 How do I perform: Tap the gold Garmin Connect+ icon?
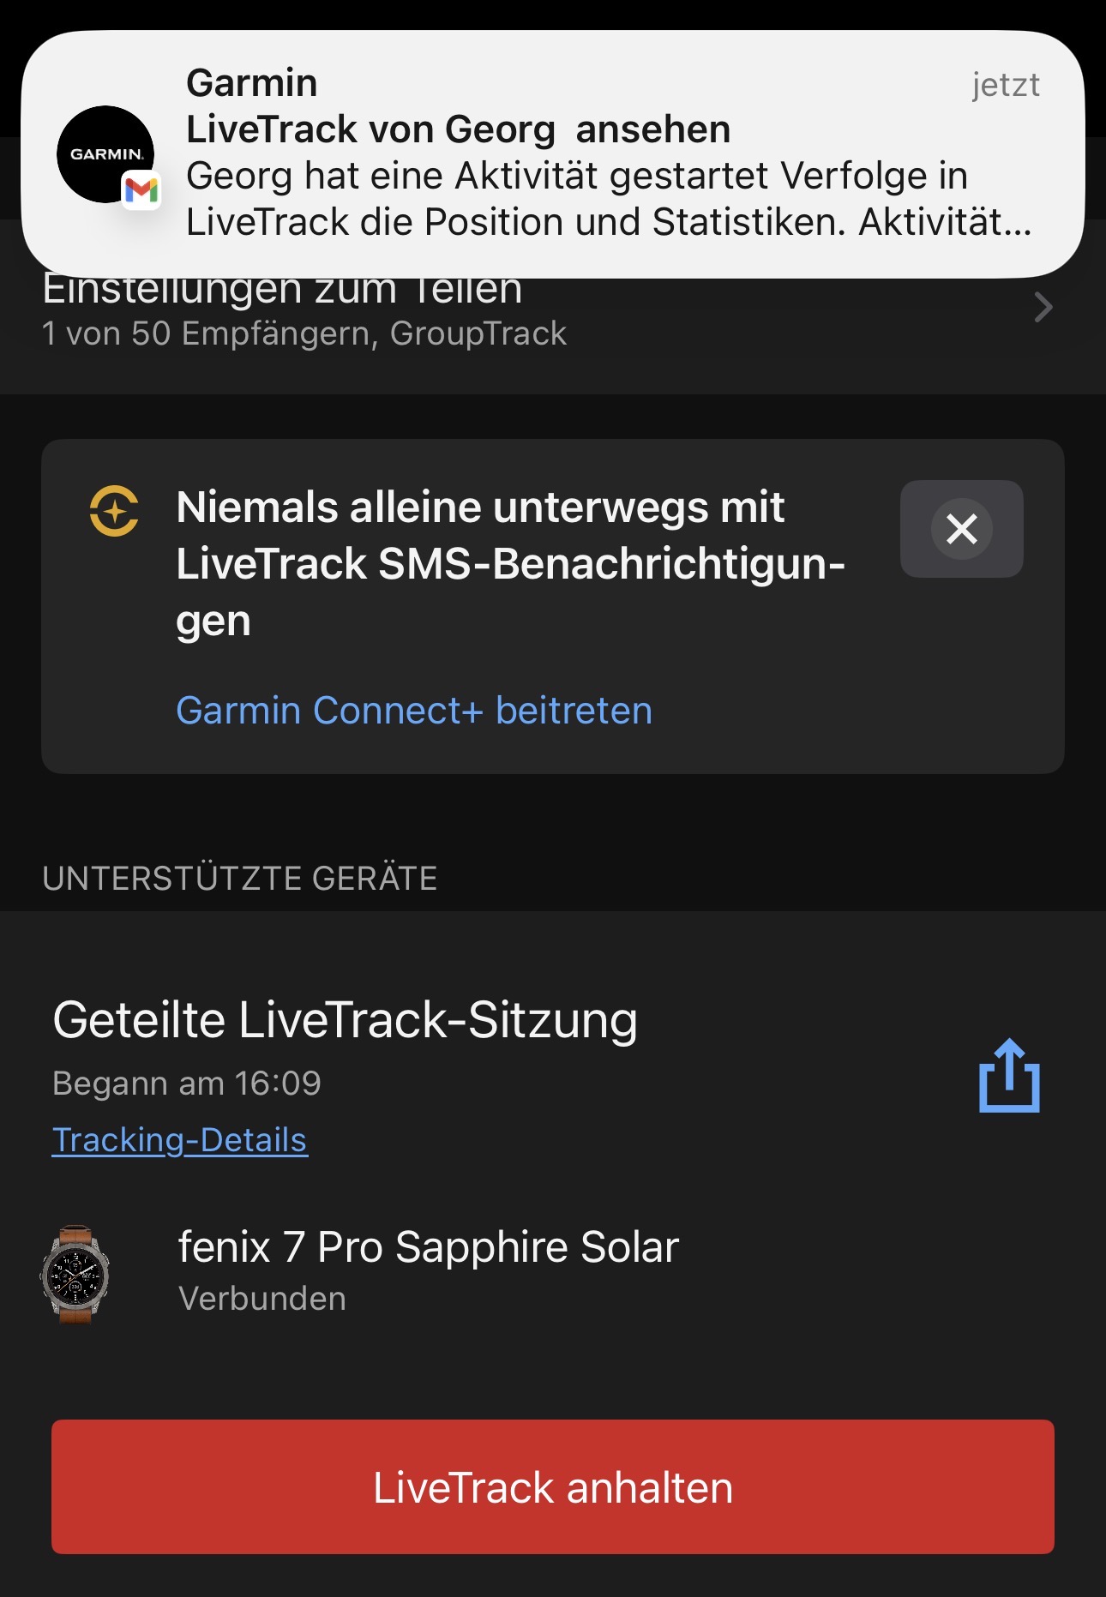[x=114, y=511]
